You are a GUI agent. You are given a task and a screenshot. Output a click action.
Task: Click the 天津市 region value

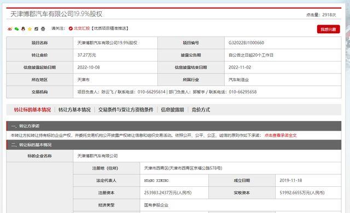[83, 80]
